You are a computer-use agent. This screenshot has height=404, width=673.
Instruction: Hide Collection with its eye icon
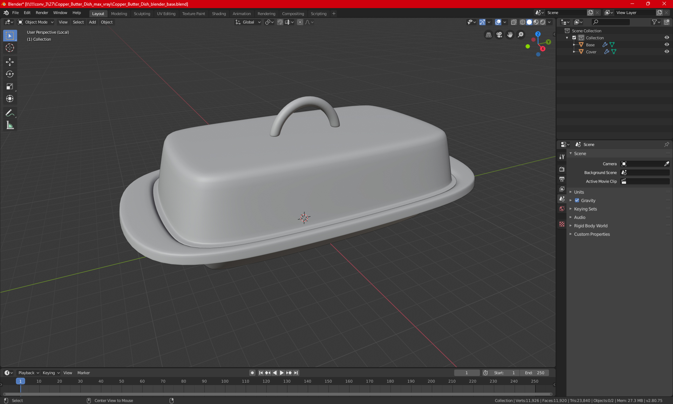(x=667, y=38)
